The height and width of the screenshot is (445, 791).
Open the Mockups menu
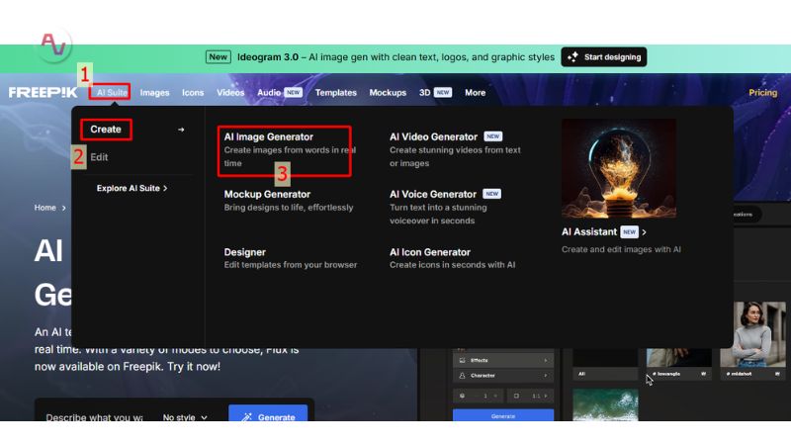388,93
